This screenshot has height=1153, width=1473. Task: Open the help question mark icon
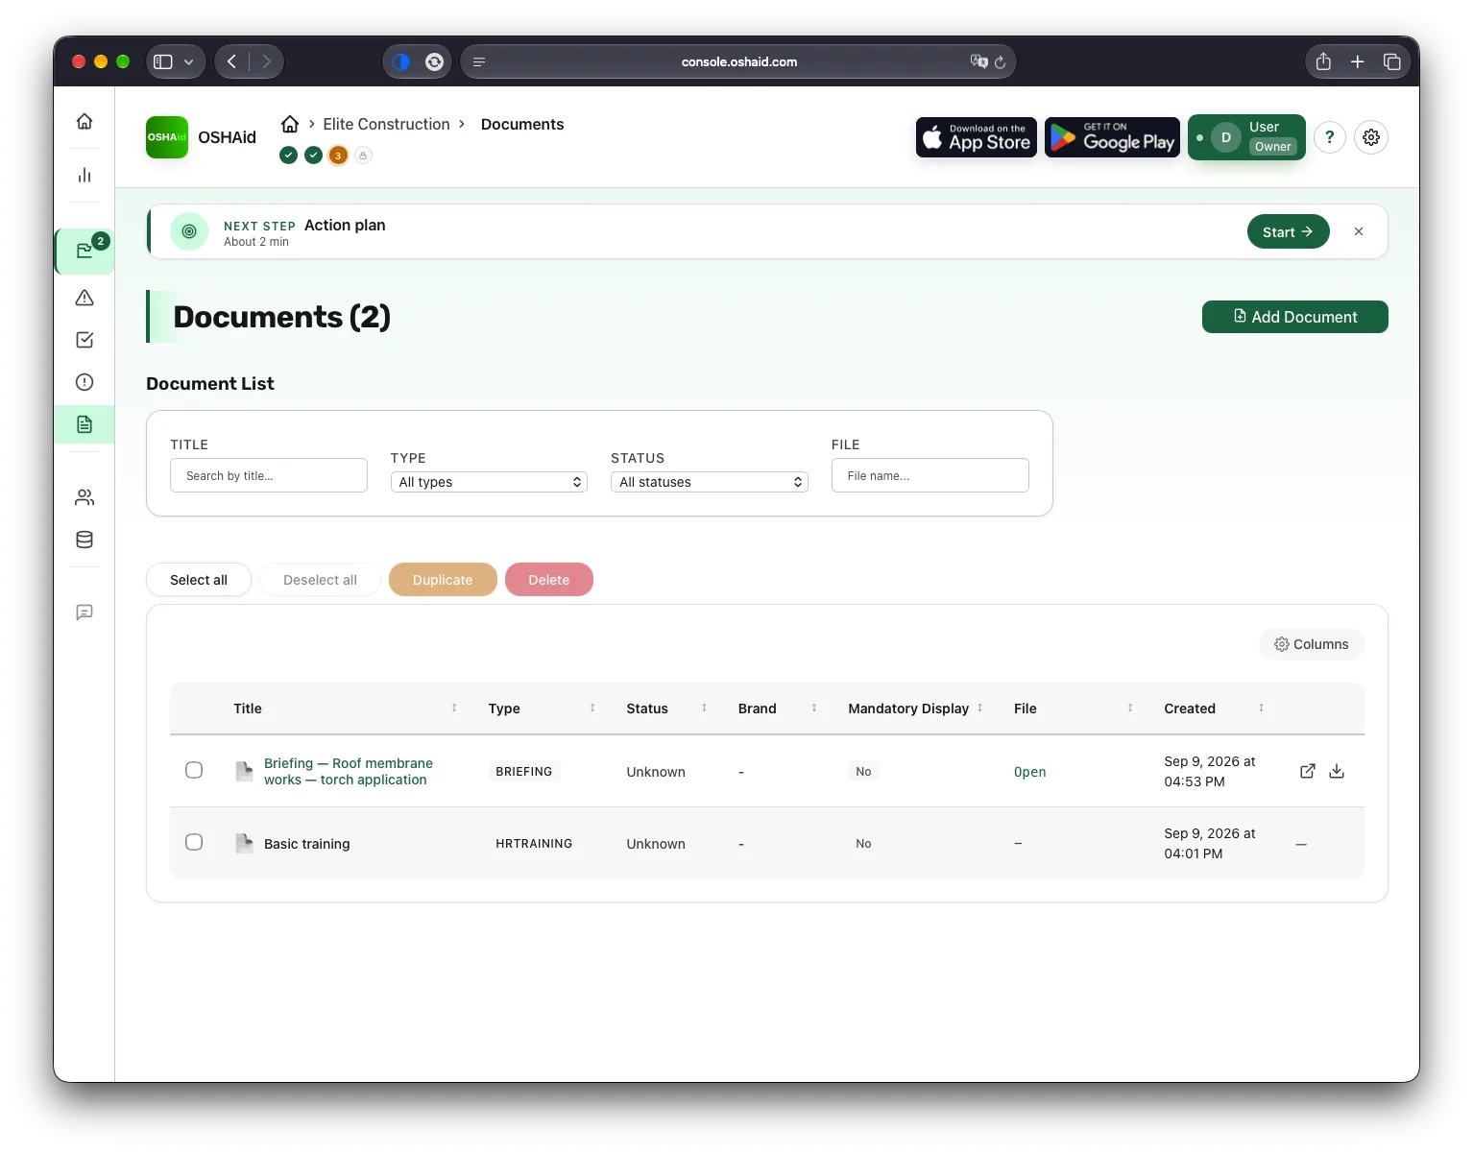tap(1329, 137)
